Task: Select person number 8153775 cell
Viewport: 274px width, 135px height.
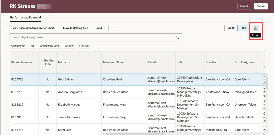Action: (24, 92)
